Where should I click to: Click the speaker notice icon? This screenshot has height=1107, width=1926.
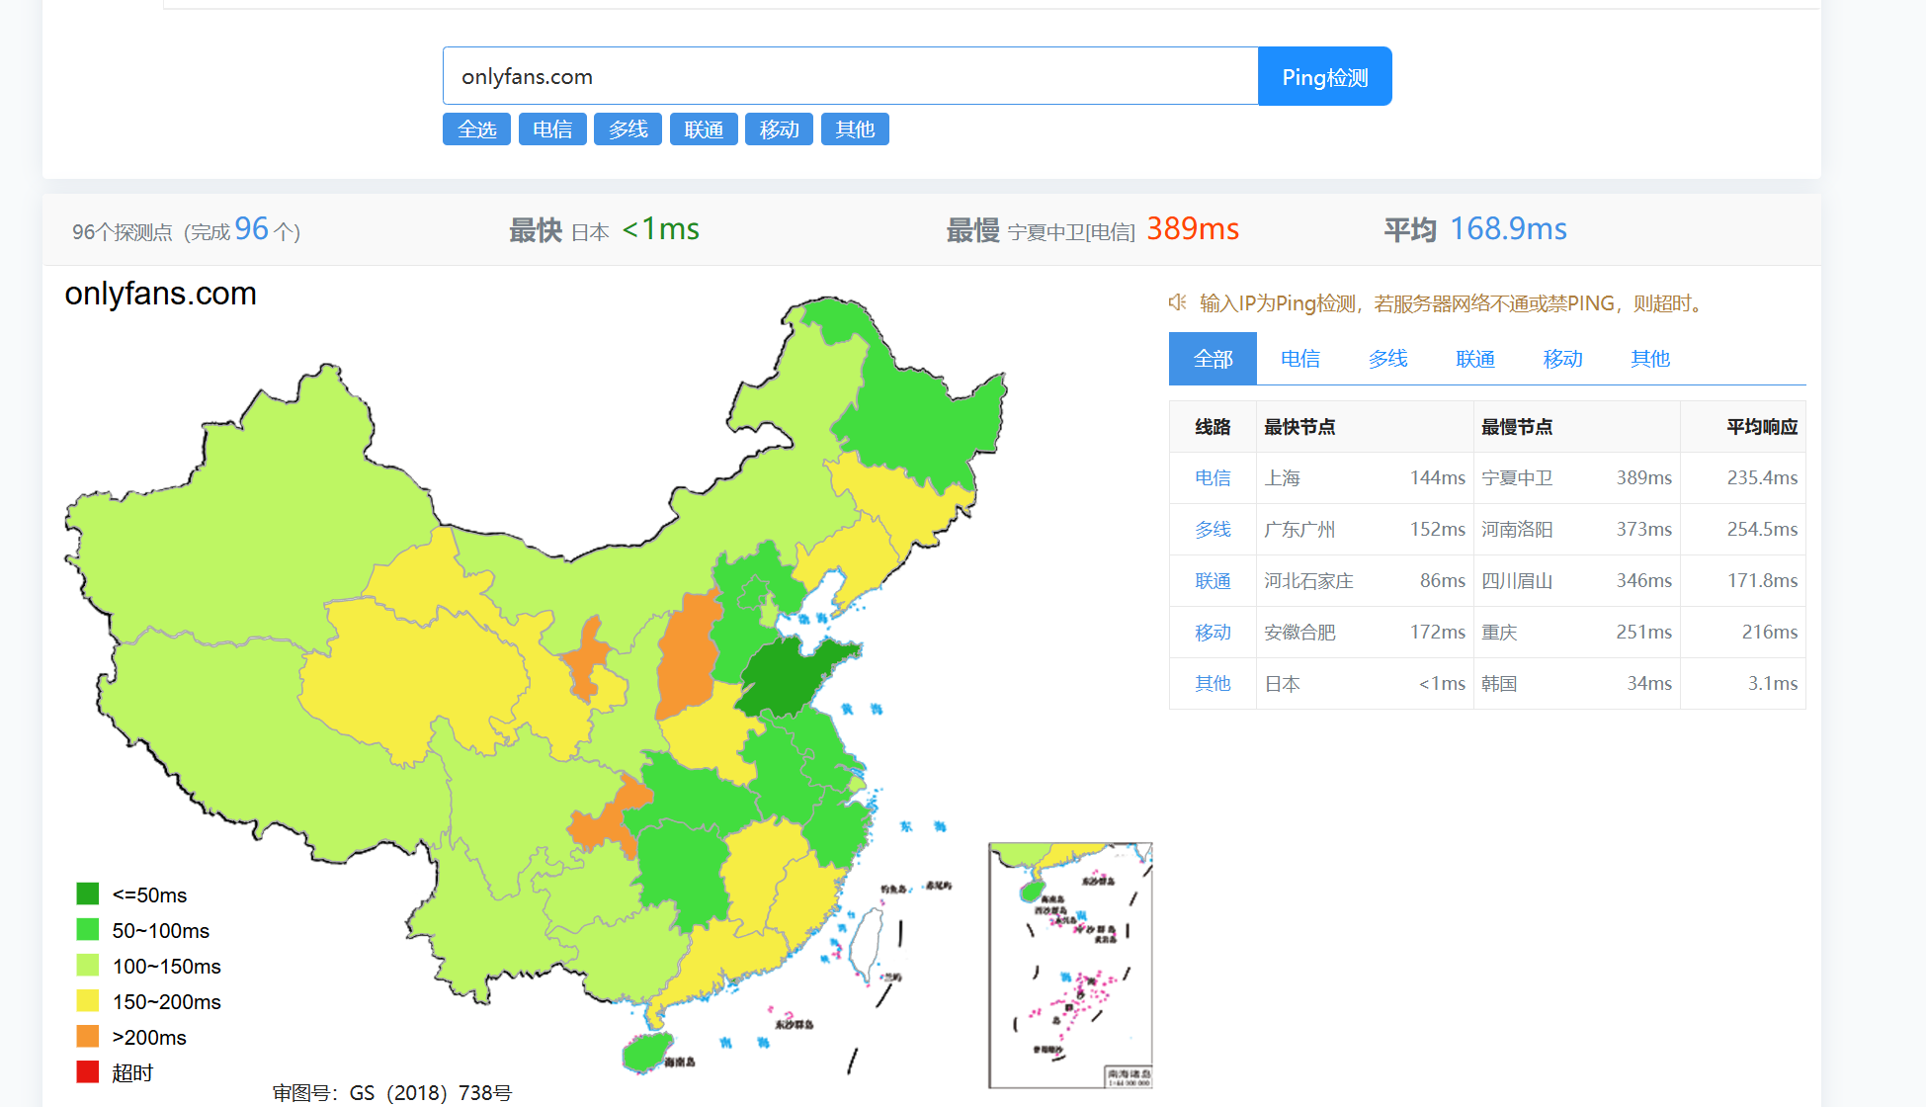click(x=1177, y=302)
